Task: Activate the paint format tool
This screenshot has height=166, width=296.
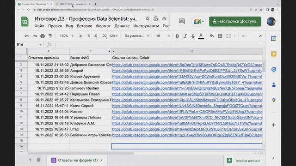Action: coord(50,36)
